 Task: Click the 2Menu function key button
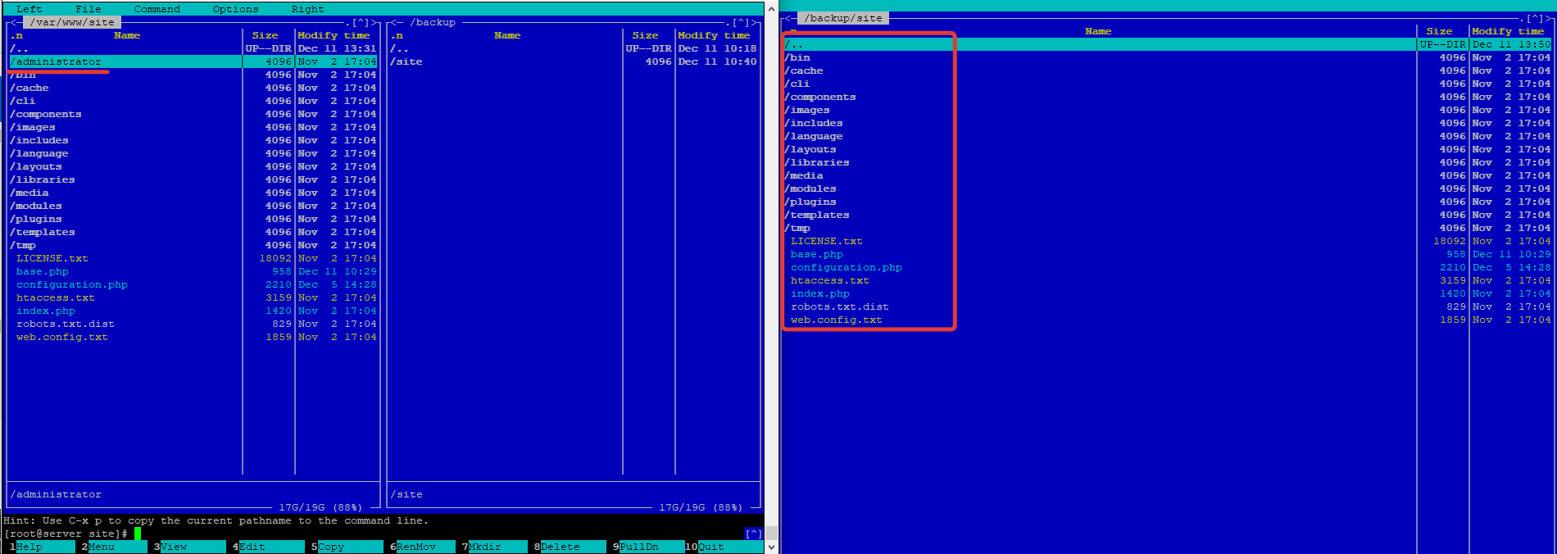[114, 547]
